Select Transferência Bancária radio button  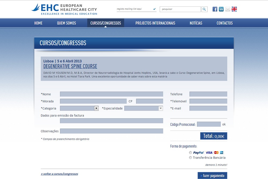pyautogui.click(x=190, y=157)
